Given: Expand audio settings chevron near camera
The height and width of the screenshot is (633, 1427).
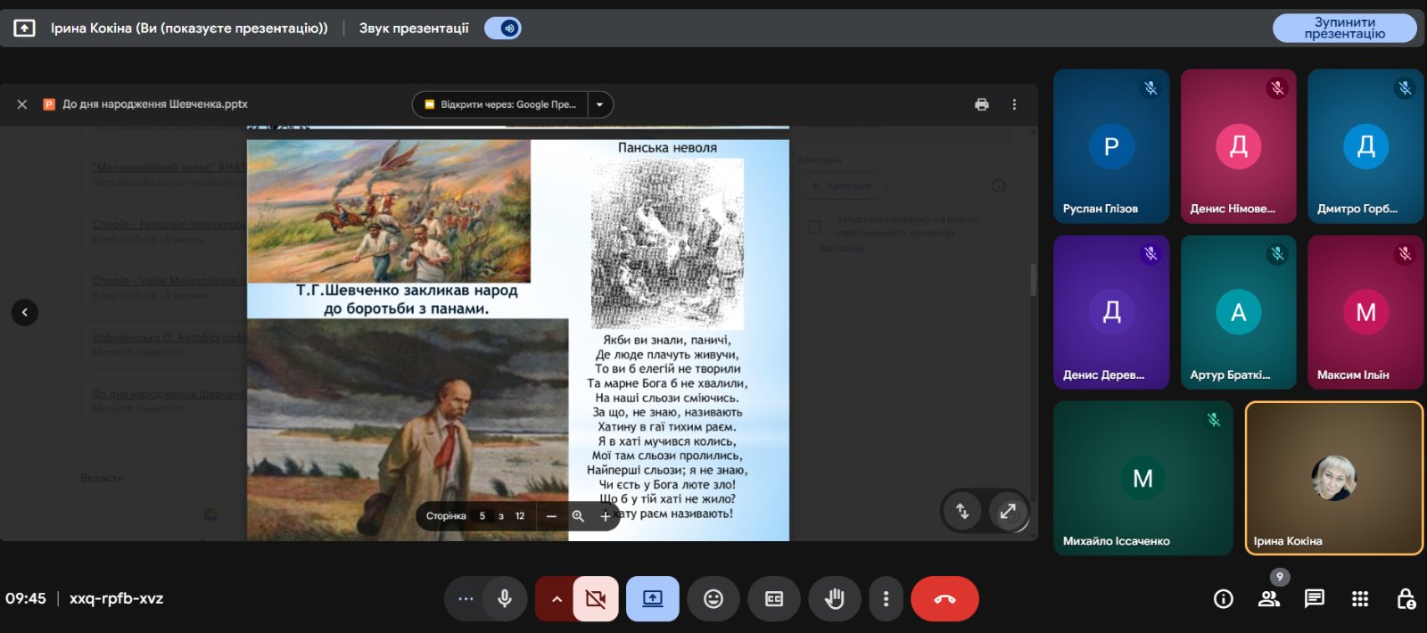Looking at the screenshot, I should 557,599.
